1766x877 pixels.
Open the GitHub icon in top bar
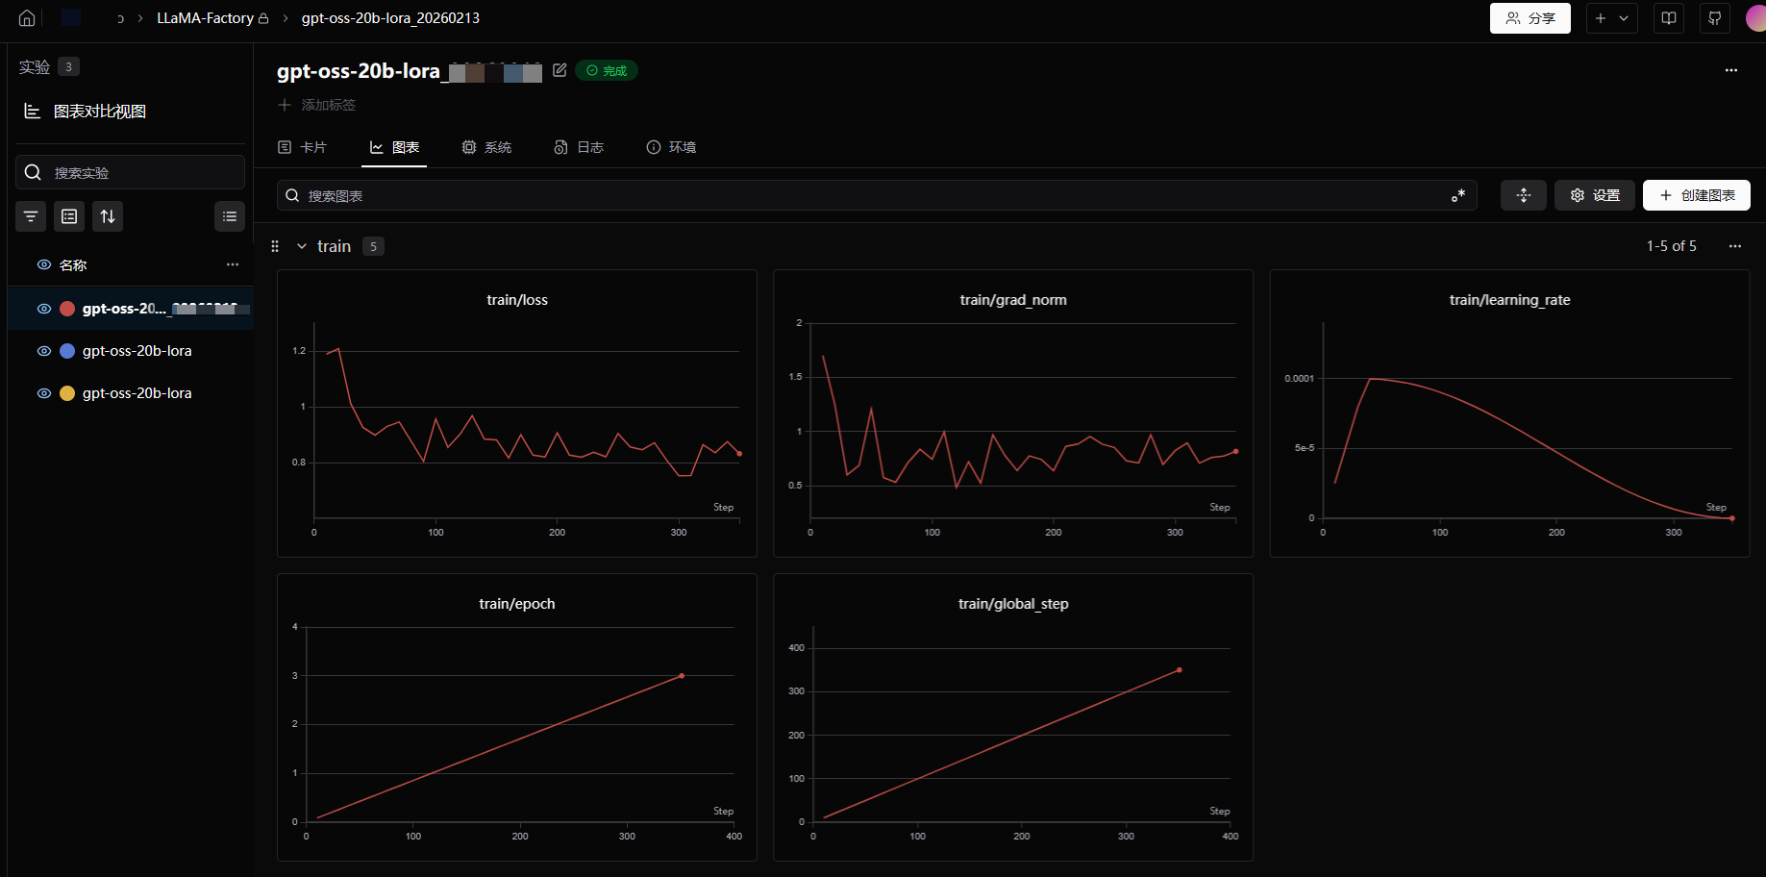[1715, 18]
